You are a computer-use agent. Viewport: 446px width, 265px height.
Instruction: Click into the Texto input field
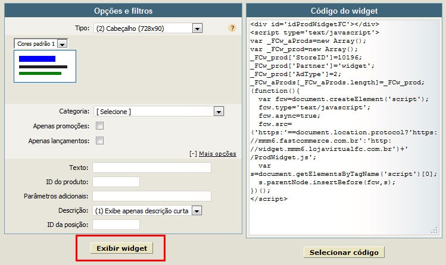pyautogui.click(x=152, y=168)
